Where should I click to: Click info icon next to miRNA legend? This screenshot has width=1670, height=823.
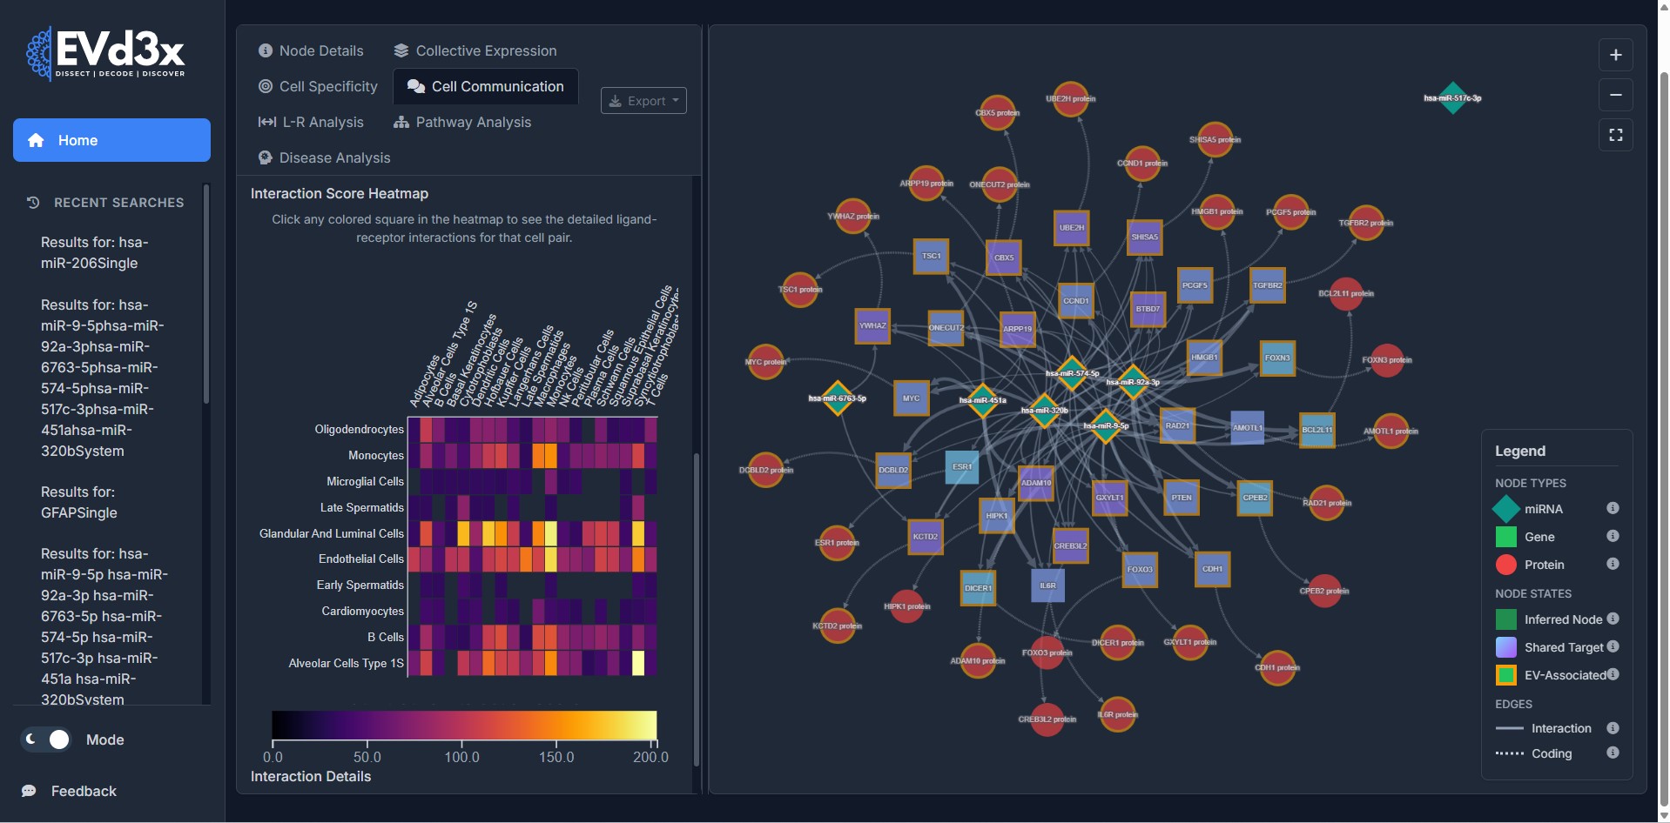click(x=1613, y=508)
